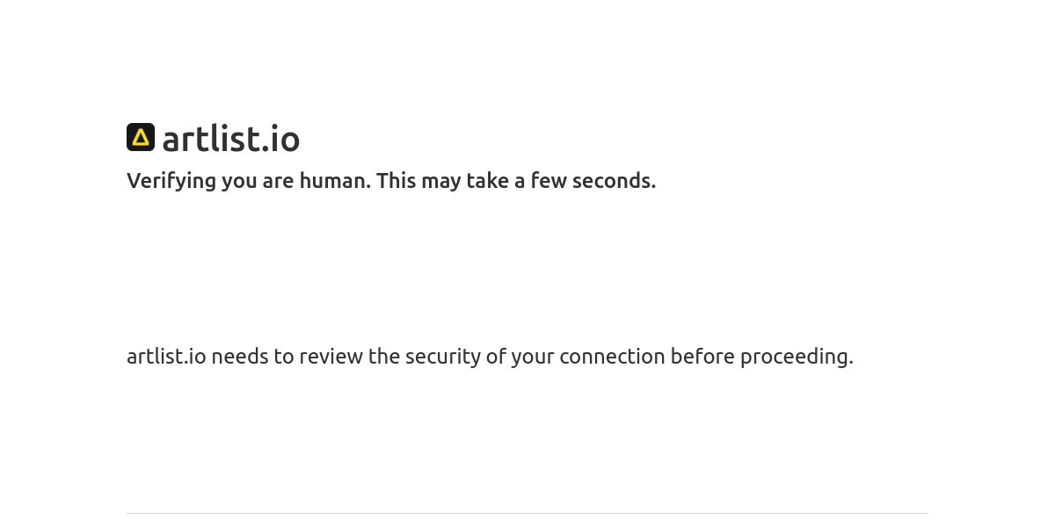1055x527 pixels.
Task: Click the word 'the' before 'security' in the paragraph
Action: (384, 356)
